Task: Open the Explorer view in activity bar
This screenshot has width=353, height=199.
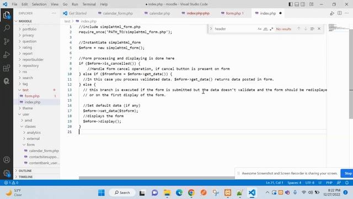Action: (7, 15)
